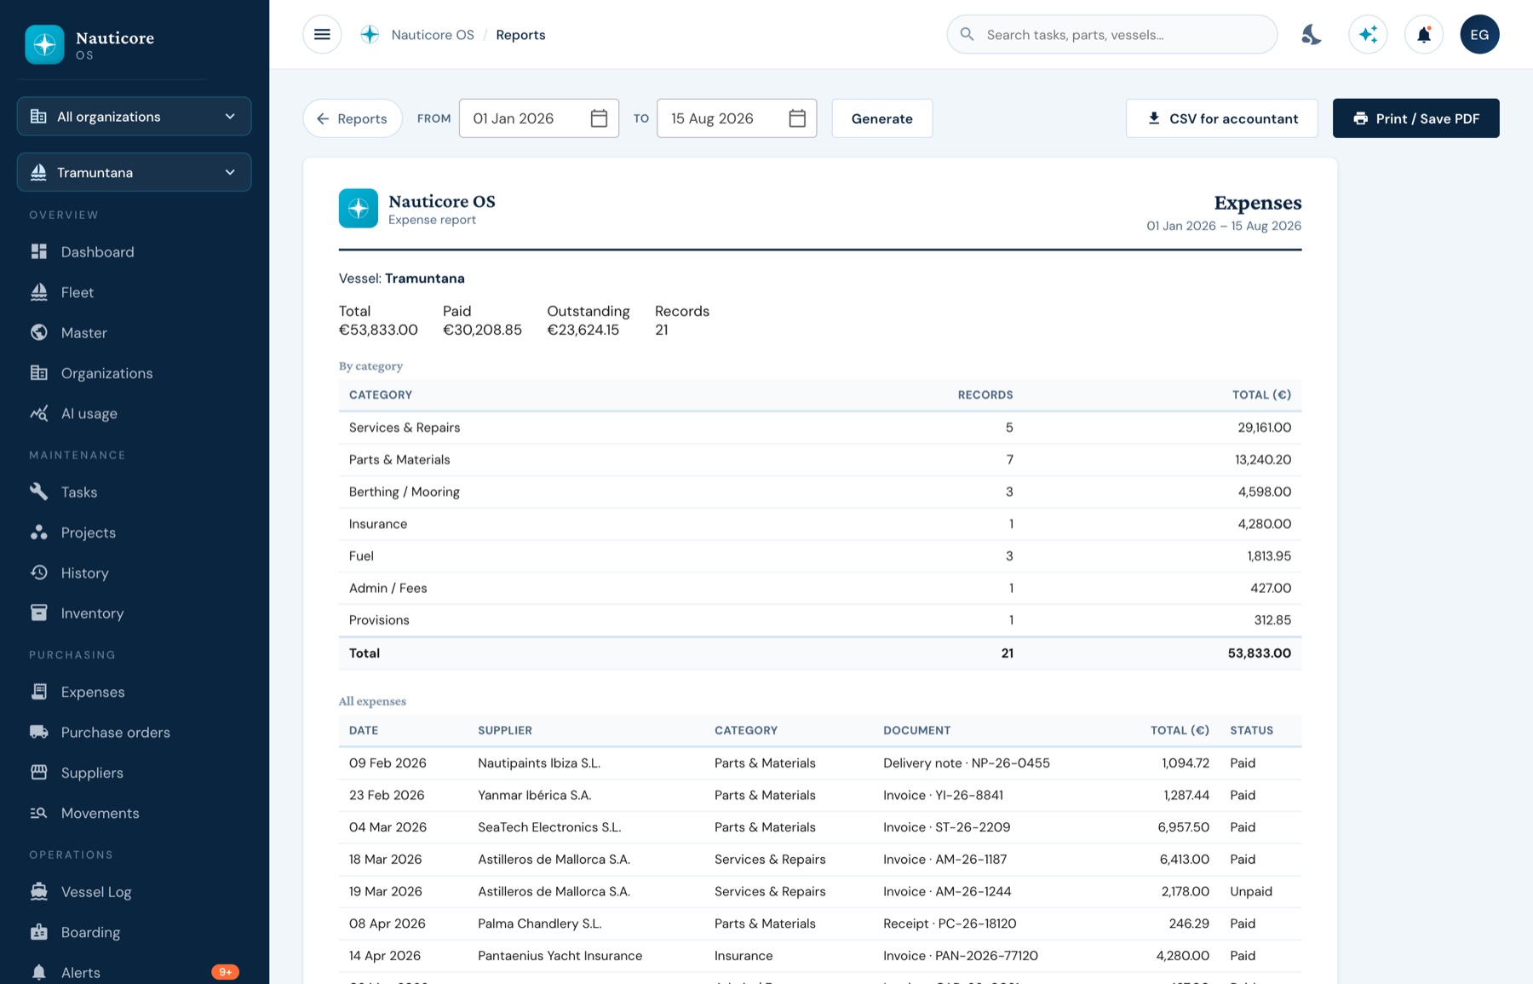Image resolution: width=1533 pixels, height=984 pixels.
Task: Click the 13,240.20 Parts & Materials total
Action: [1263, 459]
